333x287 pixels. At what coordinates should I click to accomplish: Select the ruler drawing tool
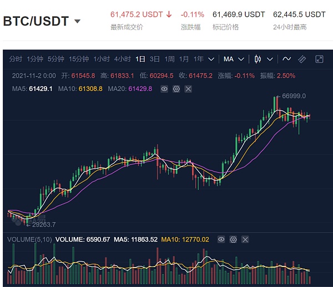(x=302, y=59)
